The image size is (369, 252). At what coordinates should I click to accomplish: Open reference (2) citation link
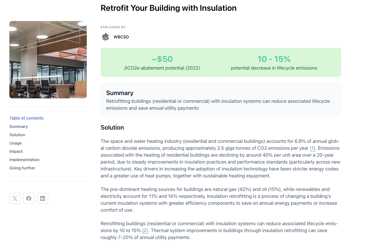click(145, 230)
